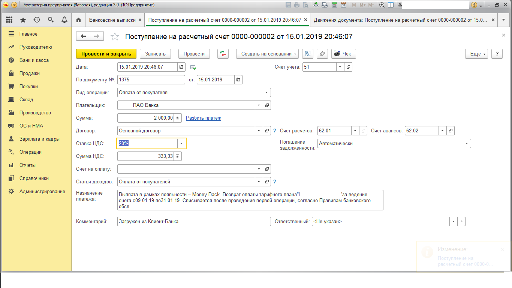Viewport: 512px width, 288px height.
Task: Open the History clock icon
Action: click(x=36, y=20)
